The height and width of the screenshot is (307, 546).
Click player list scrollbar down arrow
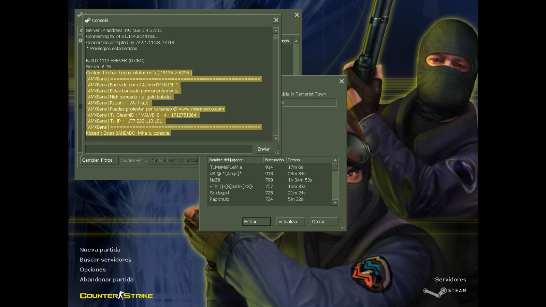(335, 203)
